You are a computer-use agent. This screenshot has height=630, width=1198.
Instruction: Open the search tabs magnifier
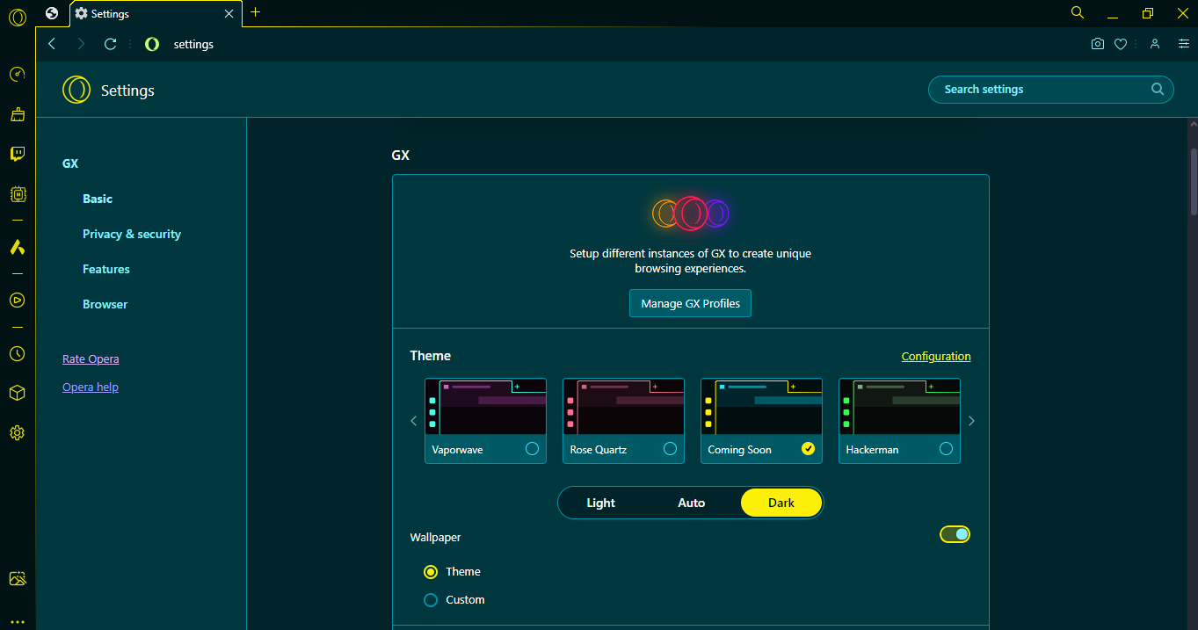point(1078,12)
